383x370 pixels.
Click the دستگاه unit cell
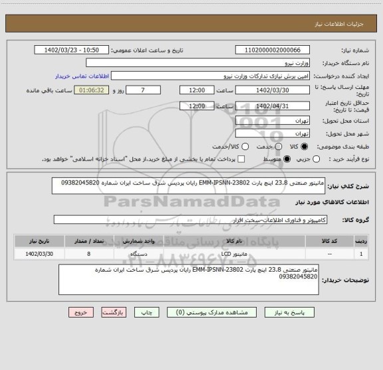point(138,254)
